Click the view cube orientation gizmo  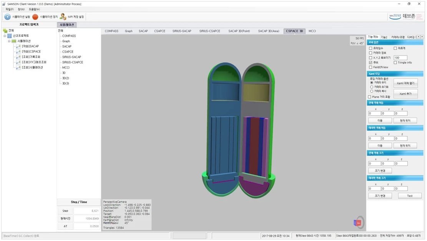click(x=358, y=223)
